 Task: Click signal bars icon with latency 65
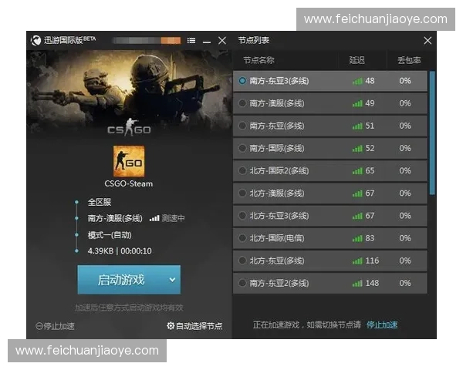357,171
